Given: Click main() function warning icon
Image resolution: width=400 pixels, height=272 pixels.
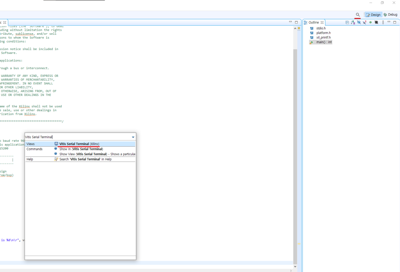Looking at the screenshot, I should [311, 42].
